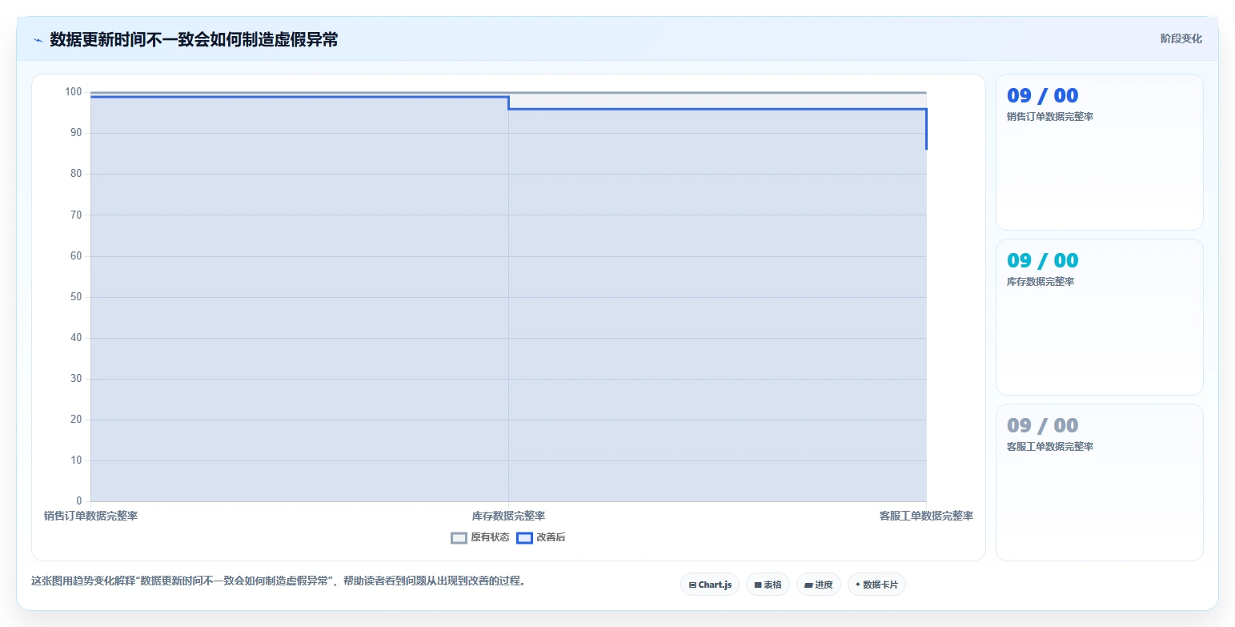Click y-axis value 20
The image size is (1235, 627).
[77, 420]
